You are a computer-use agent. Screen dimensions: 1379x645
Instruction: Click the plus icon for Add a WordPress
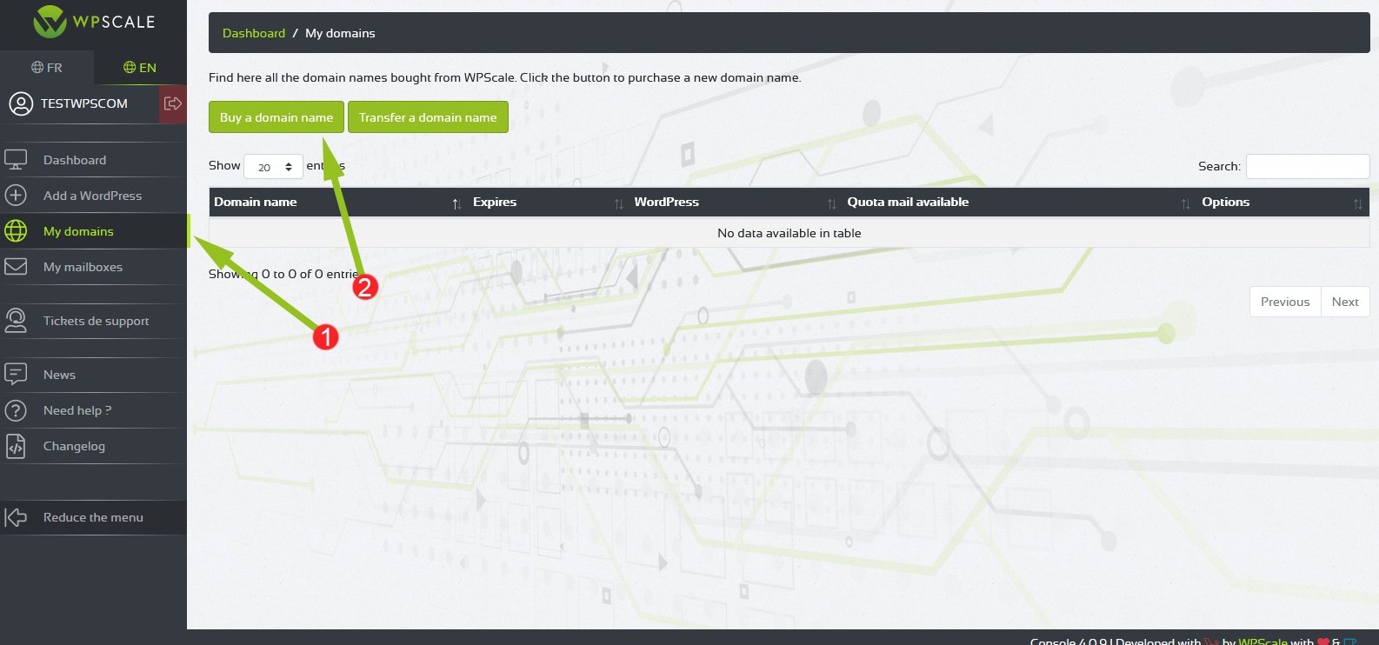(x=16, y=196)
